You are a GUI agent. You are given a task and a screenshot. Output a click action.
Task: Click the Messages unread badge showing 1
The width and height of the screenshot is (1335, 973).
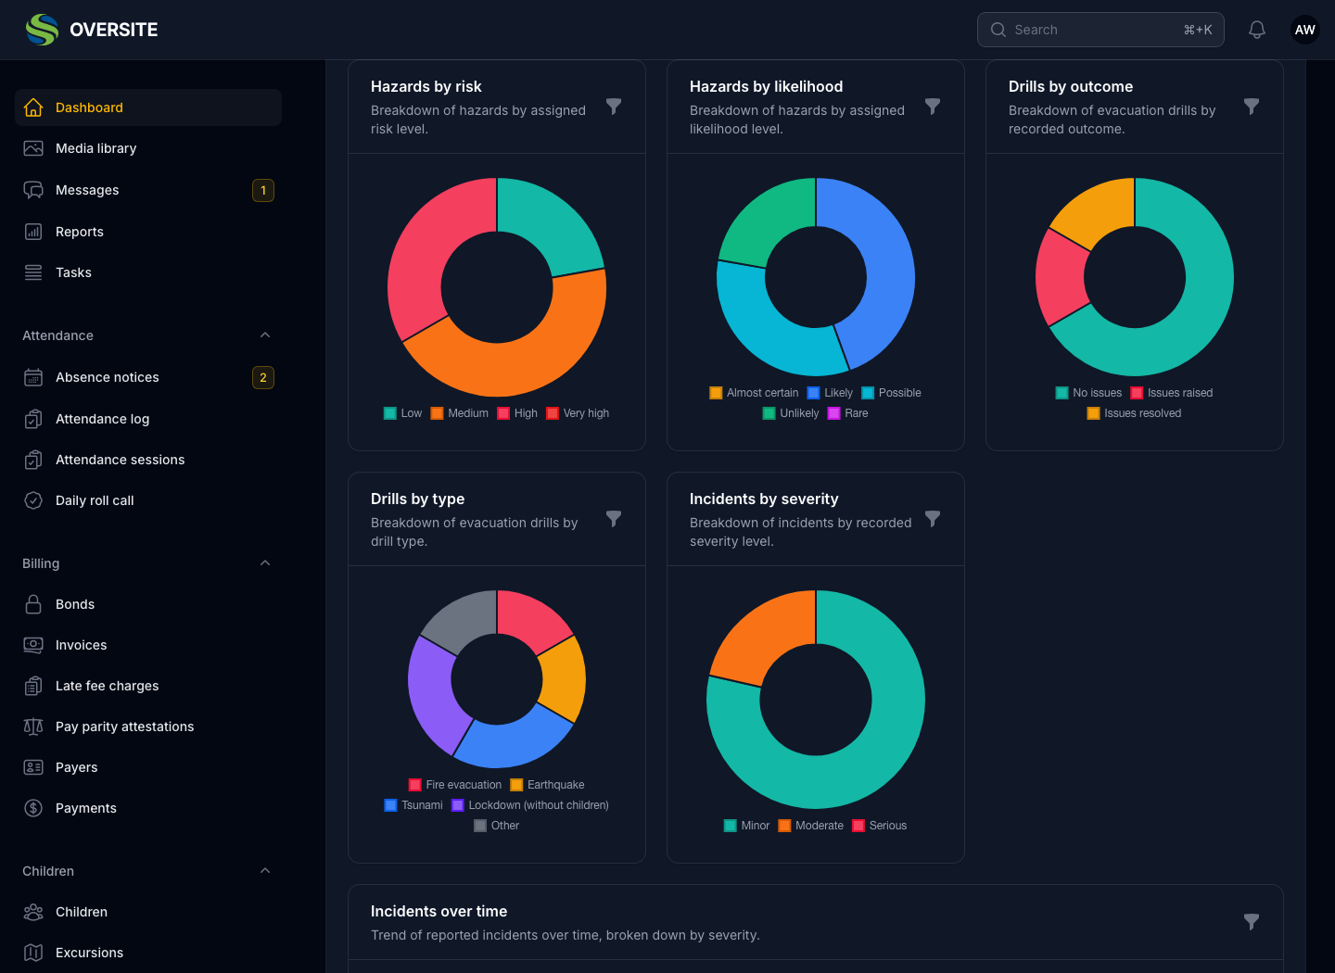point(263,190)
